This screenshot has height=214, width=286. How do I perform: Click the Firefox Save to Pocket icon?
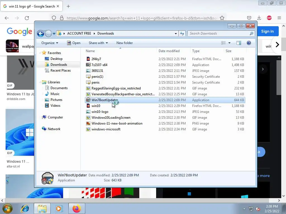coord(249,18)
